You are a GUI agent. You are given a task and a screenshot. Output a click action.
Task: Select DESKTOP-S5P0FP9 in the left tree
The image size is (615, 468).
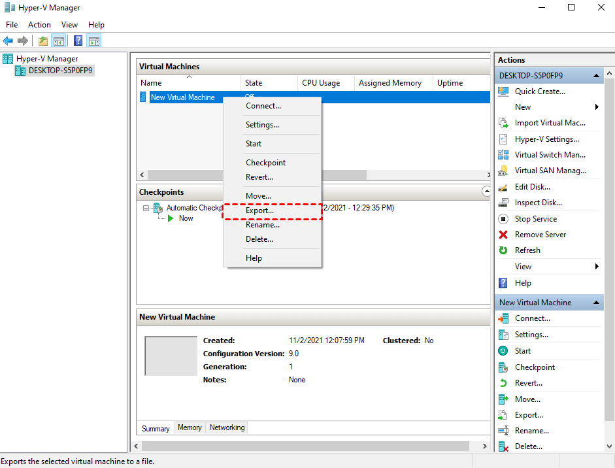61,71
